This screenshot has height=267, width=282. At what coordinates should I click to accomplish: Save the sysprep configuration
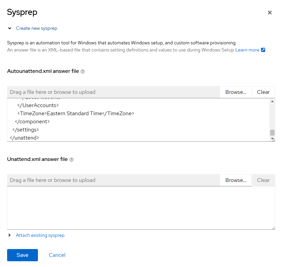(x=22, y=255)
